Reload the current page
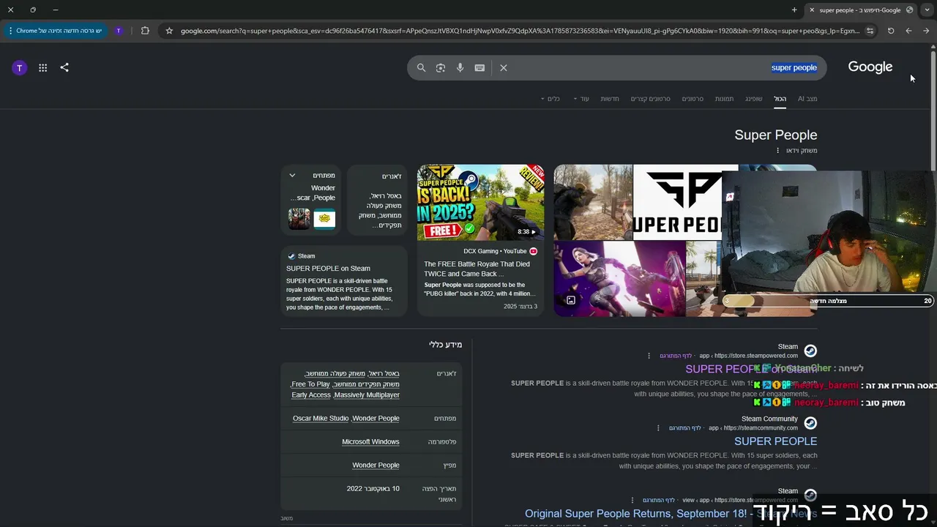 891,31
